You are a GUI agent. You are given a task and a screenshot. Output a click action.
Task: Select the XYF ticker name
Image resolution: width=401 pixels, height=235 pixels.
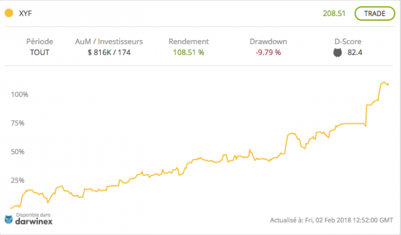pos(25,14)
